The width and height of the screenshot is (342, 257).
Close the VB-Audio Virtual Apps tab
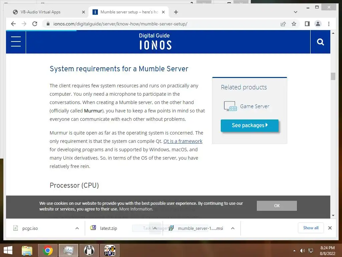pyautogui.click(x=83, y=12)
